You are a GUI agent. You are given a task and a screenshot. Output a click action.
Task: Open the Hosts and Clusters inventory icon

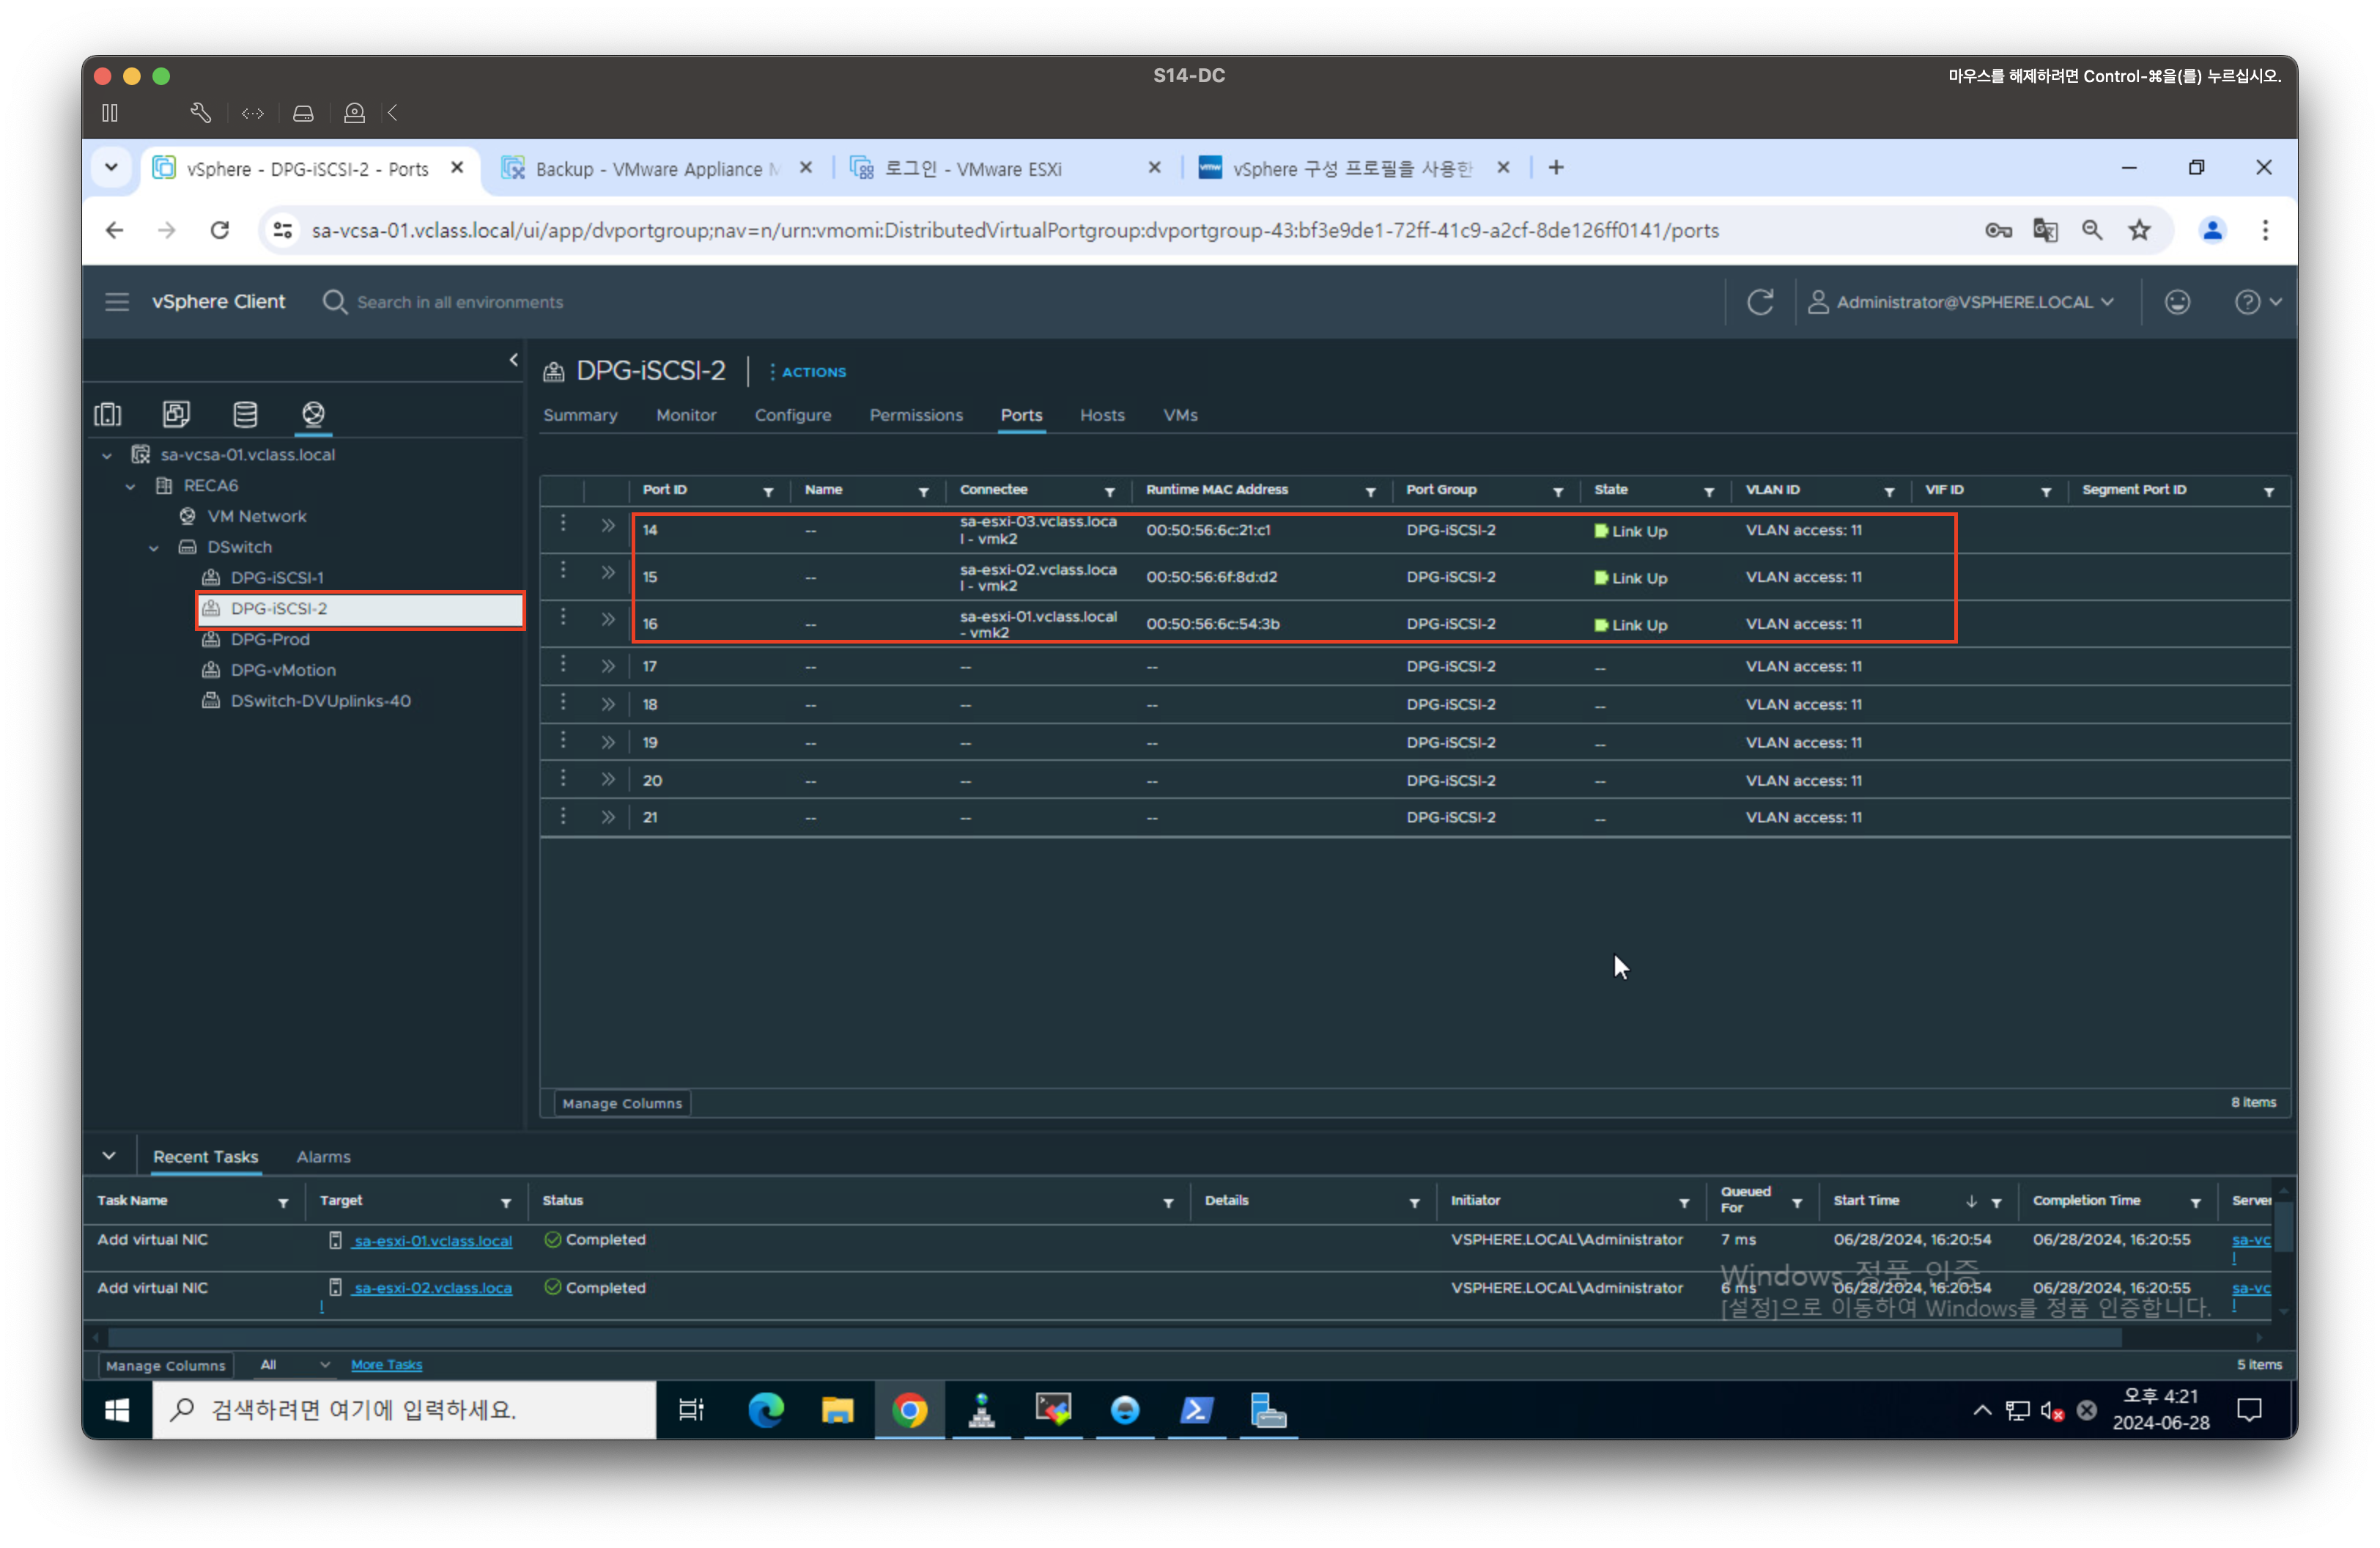click(x=108, y=414)
